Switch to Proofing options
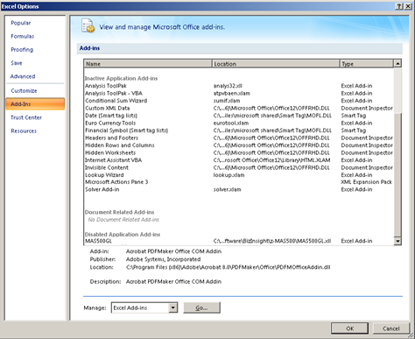 pyautogui.click(x=22, y=50)
